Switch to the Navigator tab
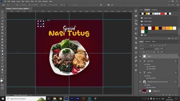Screen dimensions: 180x101 pos(154,10)
